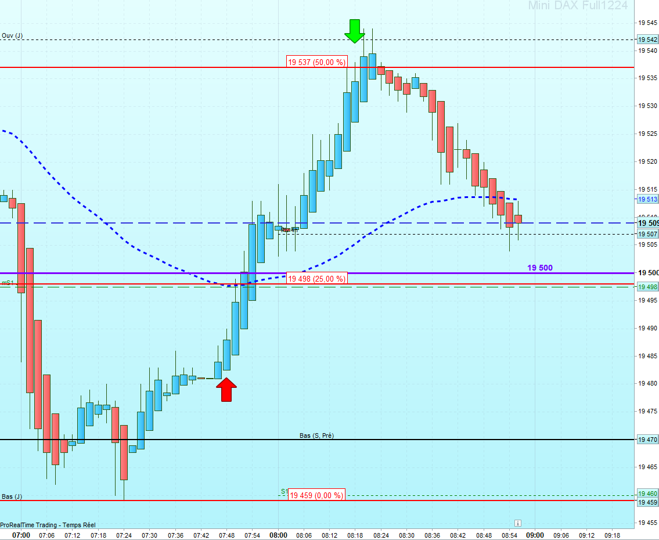Click the bold 19 500 price-axis value

pyautogui.click(x=649, y=273)
